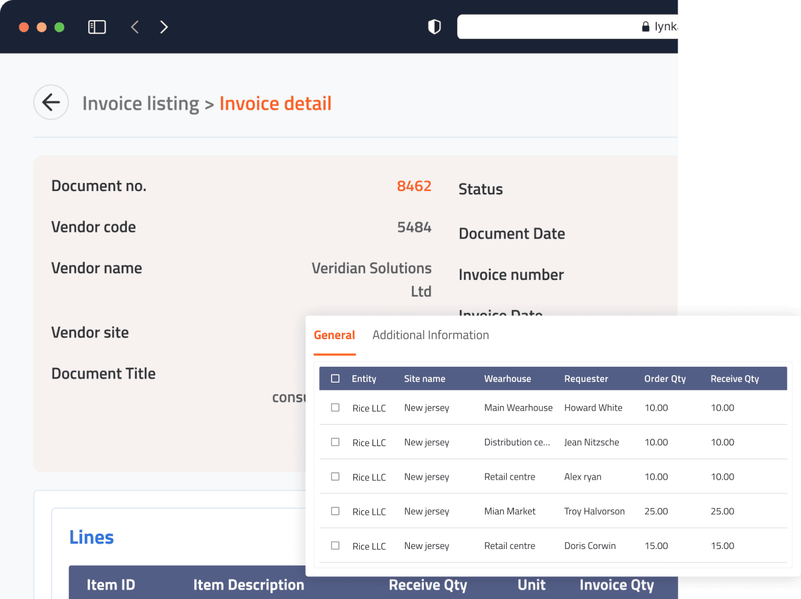The image size is (801, 599).
Task: Check the Troy Halvorson row checkbox
Action: tap(335, 511)
